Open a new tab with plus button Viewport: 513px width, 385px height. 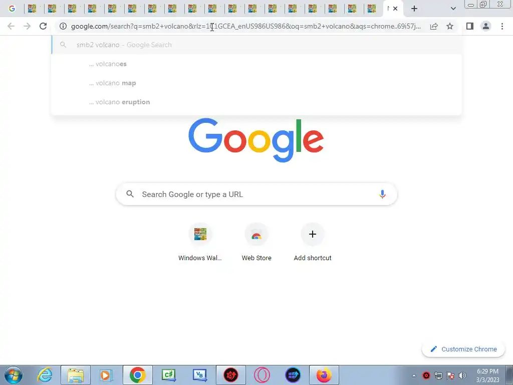click(x=414, y=9)
